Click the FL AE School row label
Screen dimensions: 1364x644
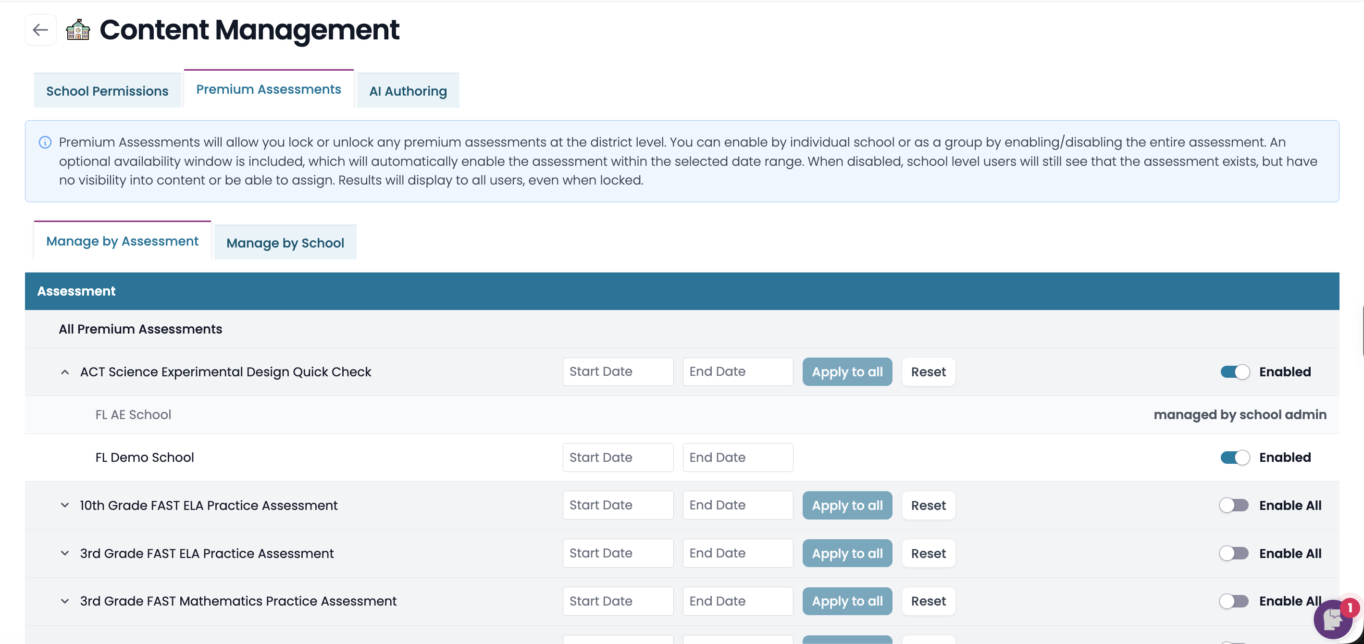[x=133, y=415]
